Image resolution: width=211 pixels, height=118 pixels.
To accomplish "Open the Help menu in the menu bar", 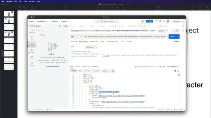I will [x=38, y=1].
